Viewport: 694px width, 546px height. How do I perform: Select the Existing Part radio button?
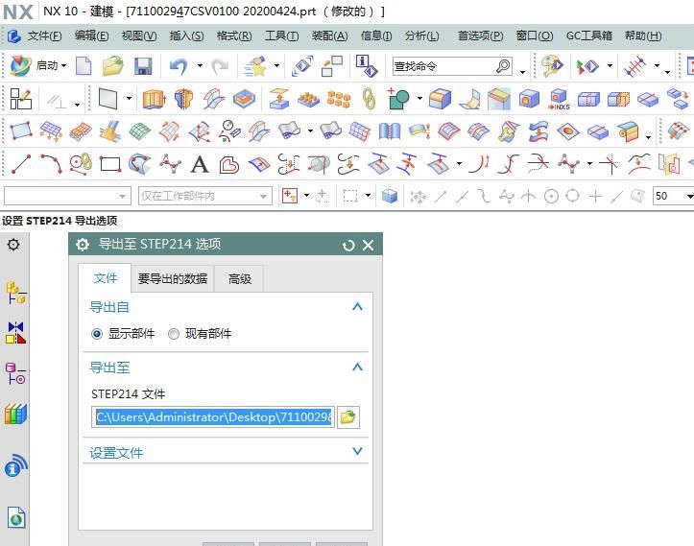(174, 334)
